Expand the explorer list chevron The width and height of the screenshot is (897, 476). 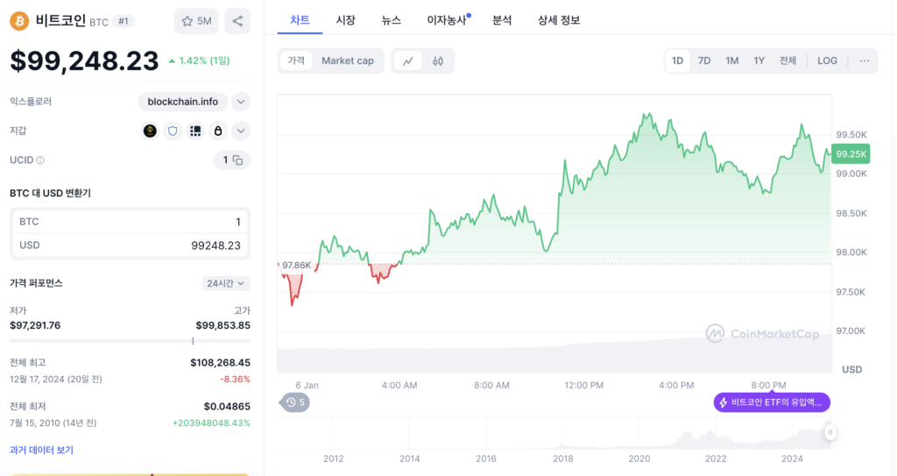pyautogui.click(x=241, y=102)
